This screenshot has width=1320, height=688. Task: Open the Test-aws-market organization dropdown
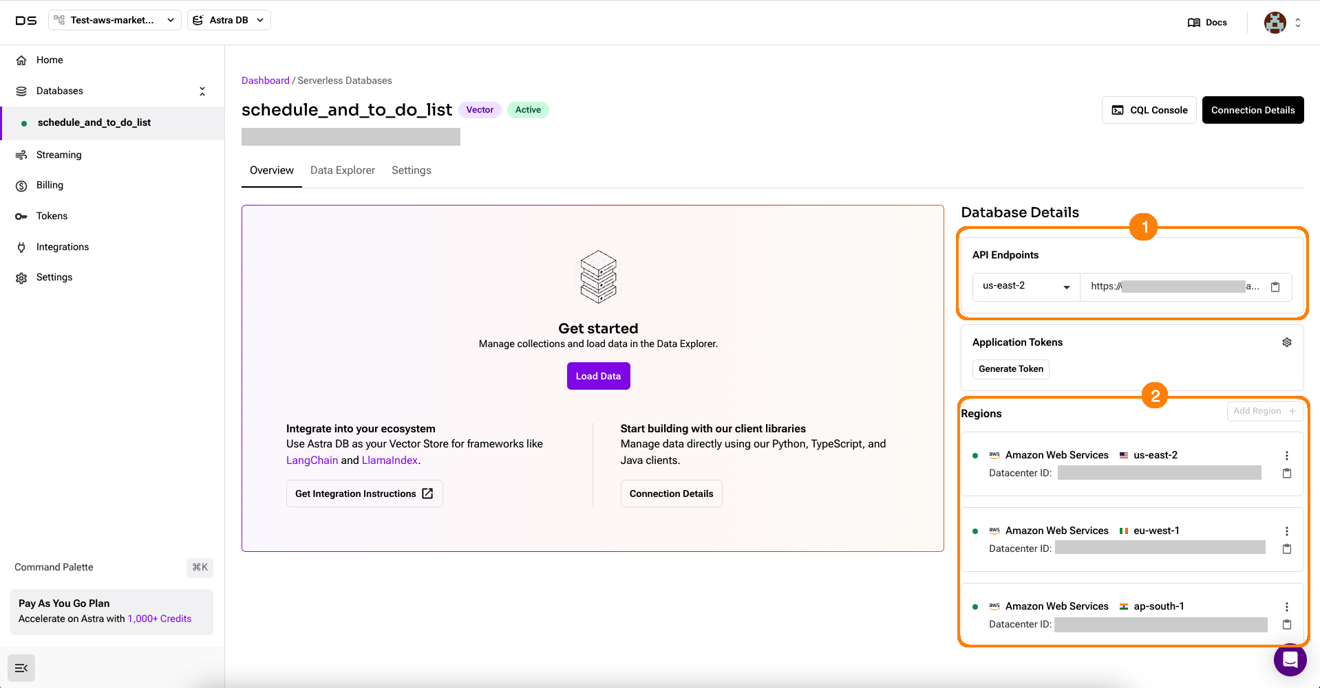(x=115, y=21)
